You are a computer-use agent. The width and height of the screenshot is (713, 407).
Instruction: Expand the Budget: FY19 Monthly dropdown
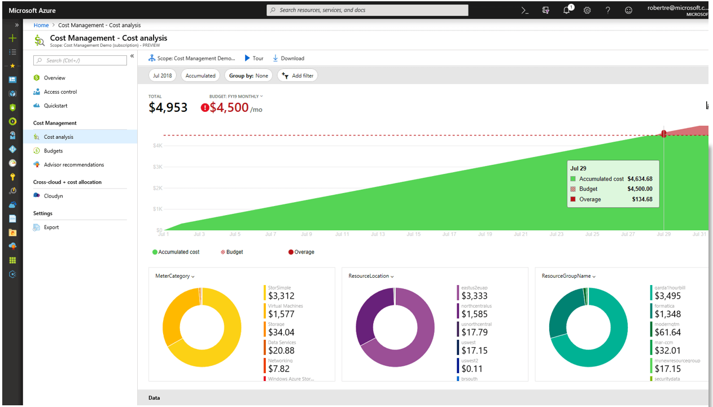(x=236, y=97)
